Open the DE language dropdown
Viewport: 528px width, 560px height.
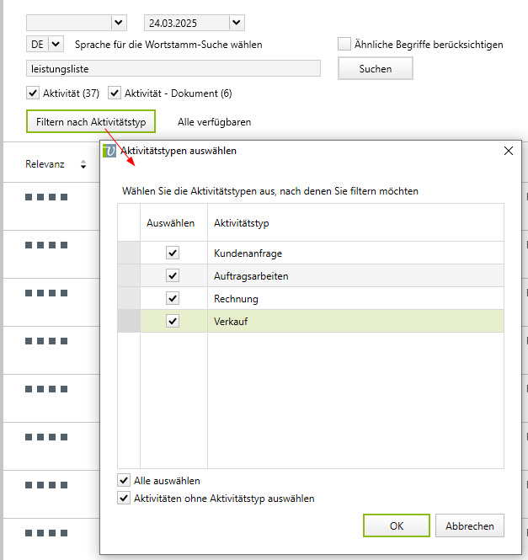pos(56,44)
